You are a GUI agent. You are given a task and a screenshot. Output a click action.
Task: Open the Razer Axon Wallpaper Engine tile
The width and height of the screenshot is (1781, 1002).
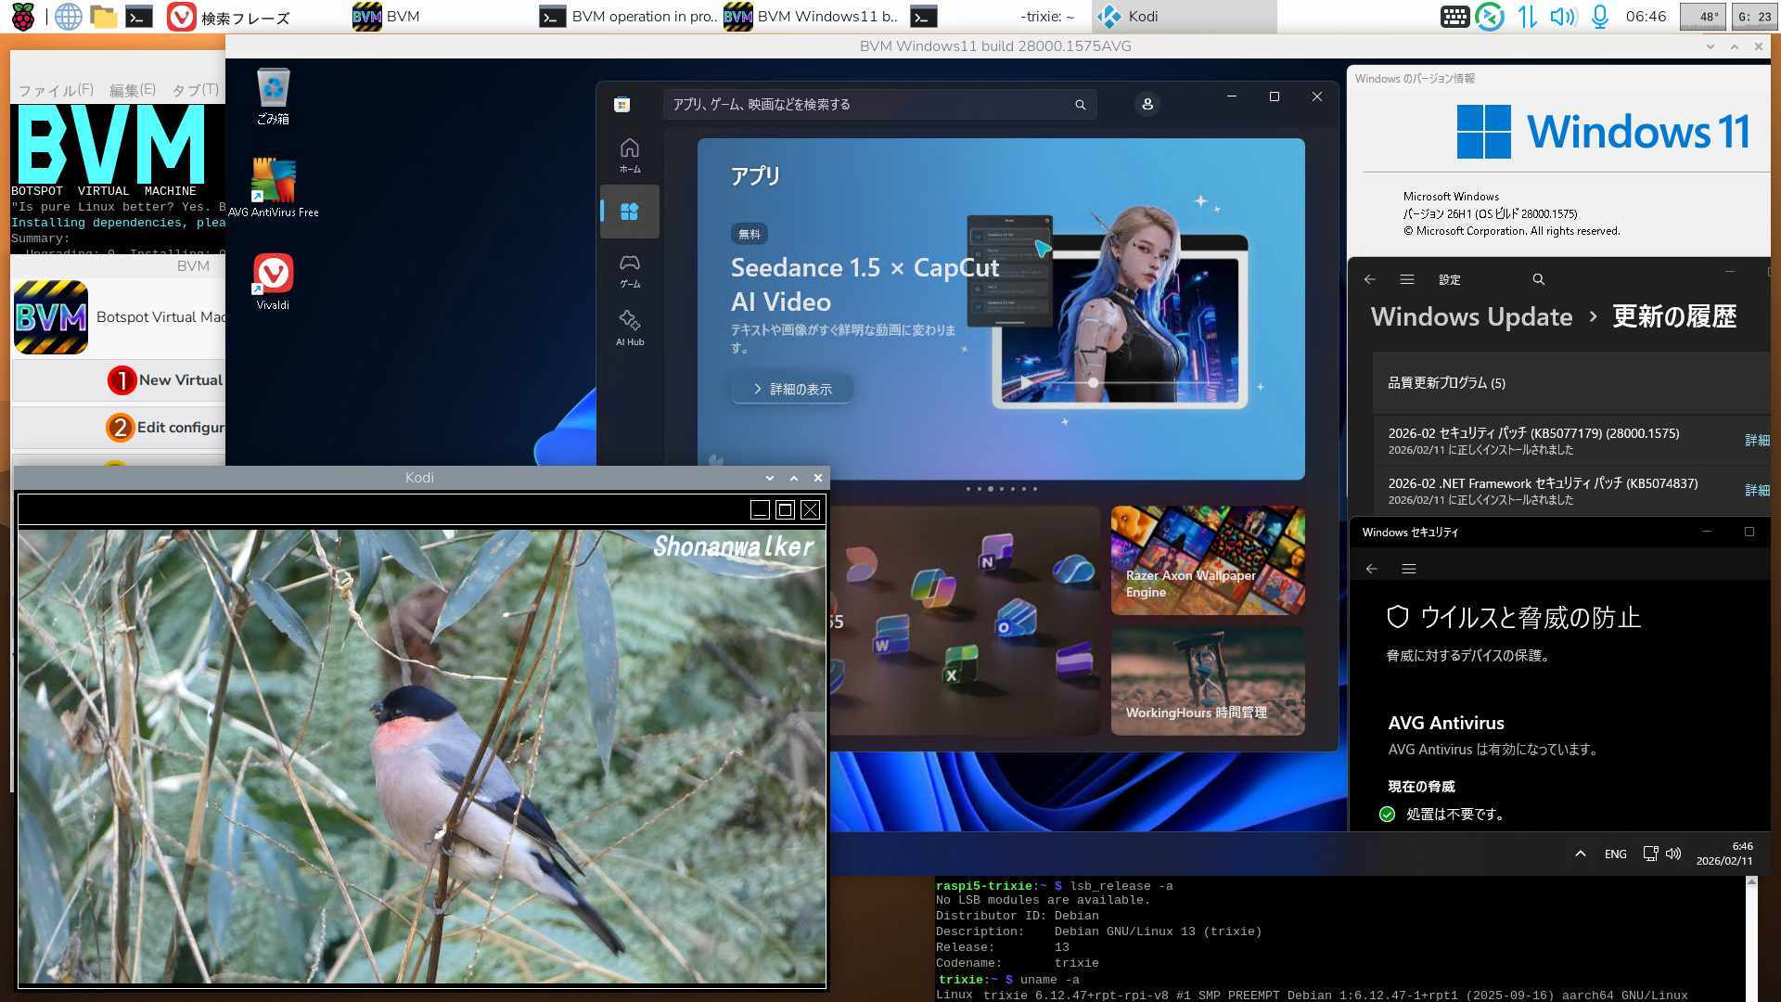click(1208, 560)
